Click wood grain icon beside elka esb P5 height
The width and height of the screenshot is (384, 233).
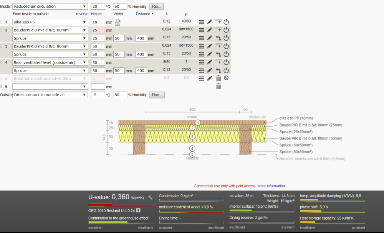pyautogui.click(x=118, y=22)
